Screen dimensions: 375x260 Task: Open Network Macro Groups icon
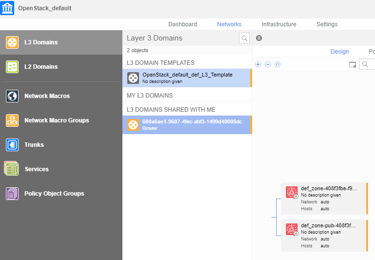[12, 120]
